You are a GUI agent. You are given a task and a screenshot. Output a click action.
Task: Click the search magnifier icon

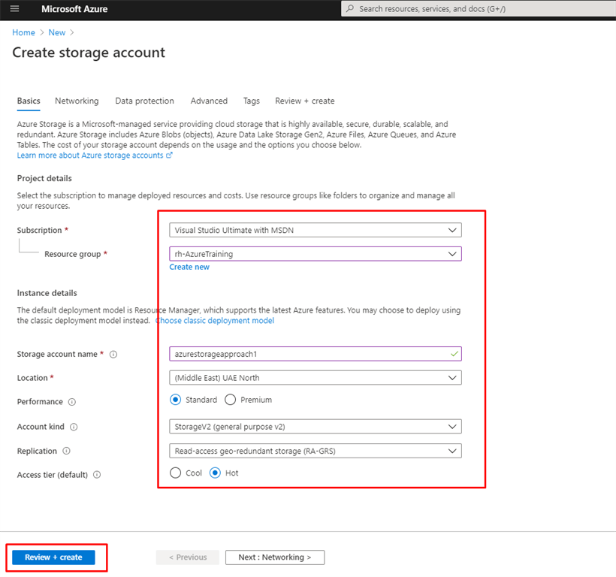coord(349,9)
